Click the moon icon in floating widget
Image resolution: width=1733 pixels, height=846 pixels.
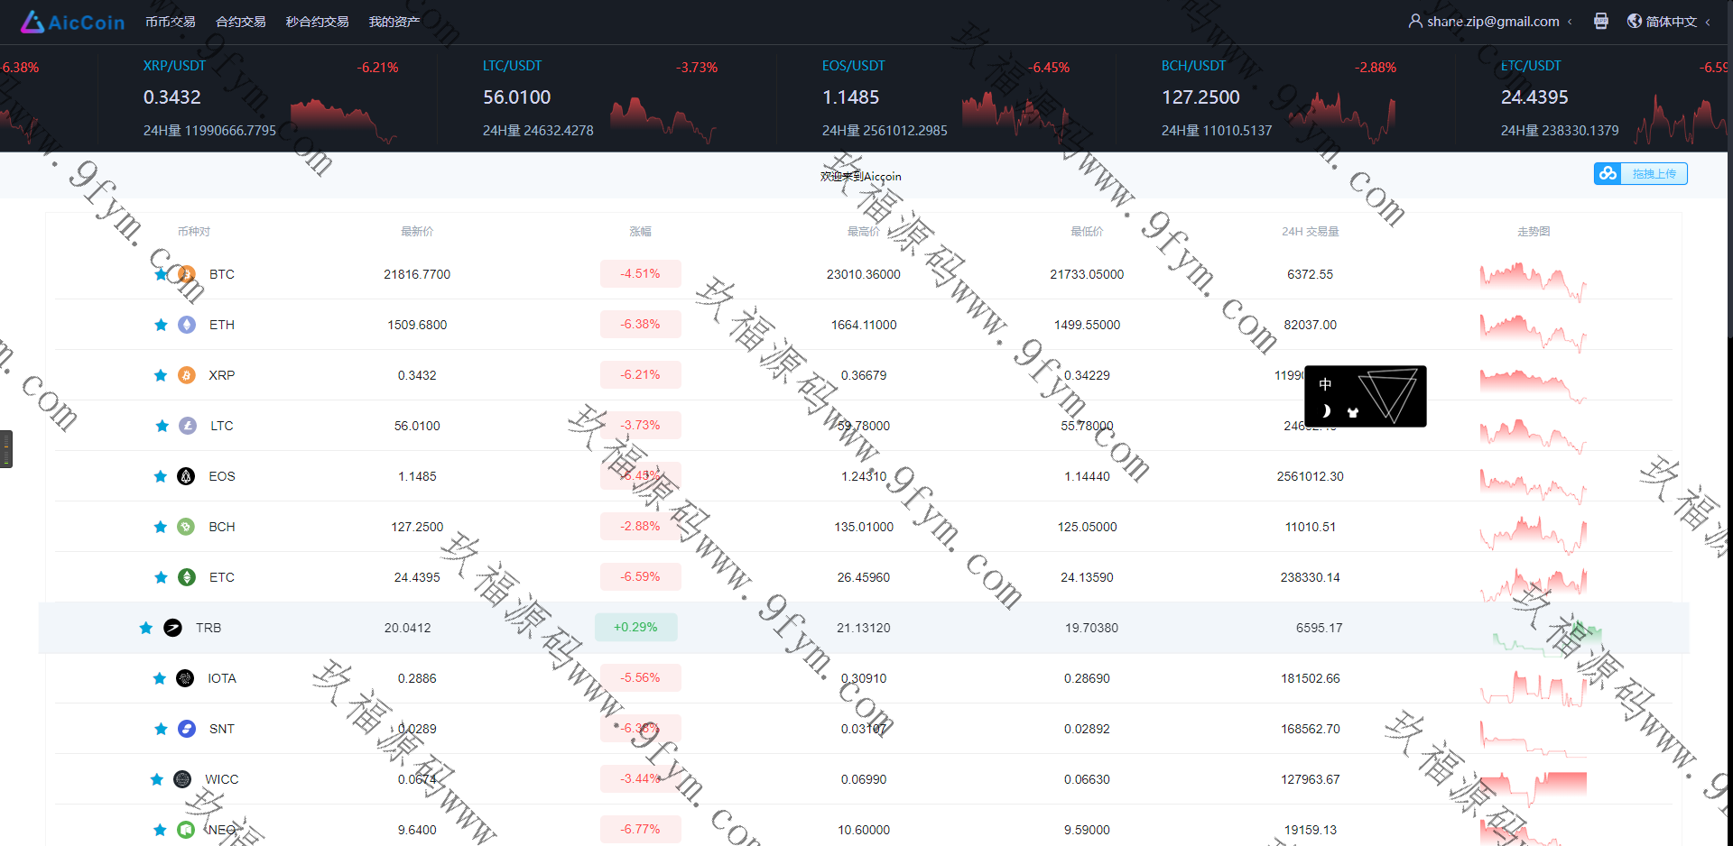pos(1326,411)
